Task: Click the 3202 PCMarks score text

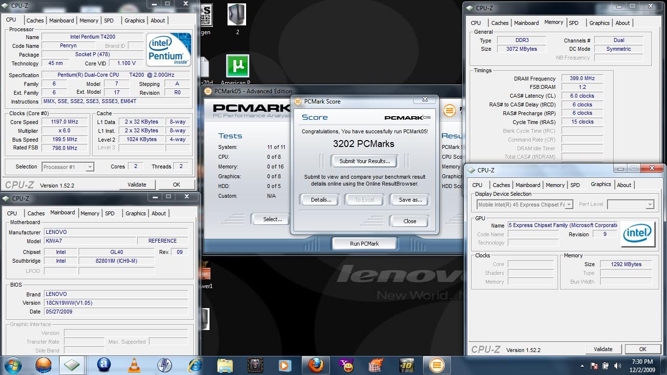Action: point(364,144)
